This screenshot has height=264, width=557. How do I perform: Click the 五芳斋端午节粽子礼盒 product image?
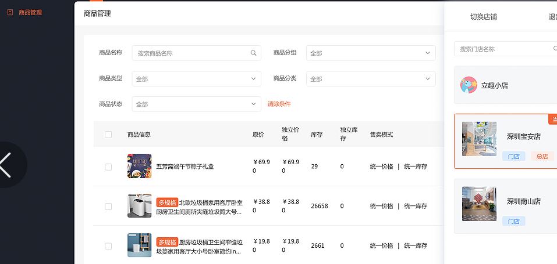coord(139,167)
